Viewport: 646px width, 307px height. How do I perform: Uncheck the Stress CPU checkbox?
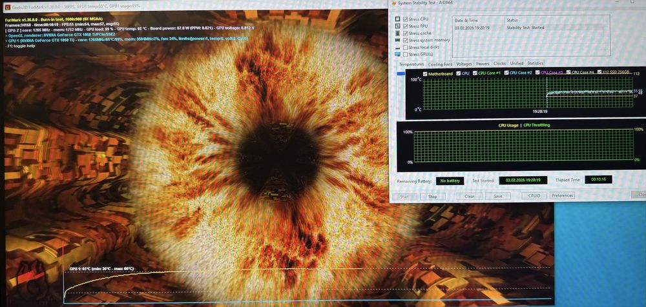(406, 19)
